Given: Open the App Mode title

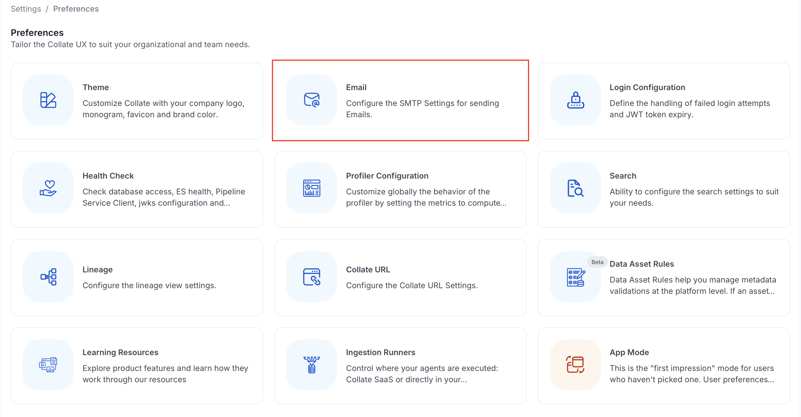Looking at the screenshot, I should point(629,352).
